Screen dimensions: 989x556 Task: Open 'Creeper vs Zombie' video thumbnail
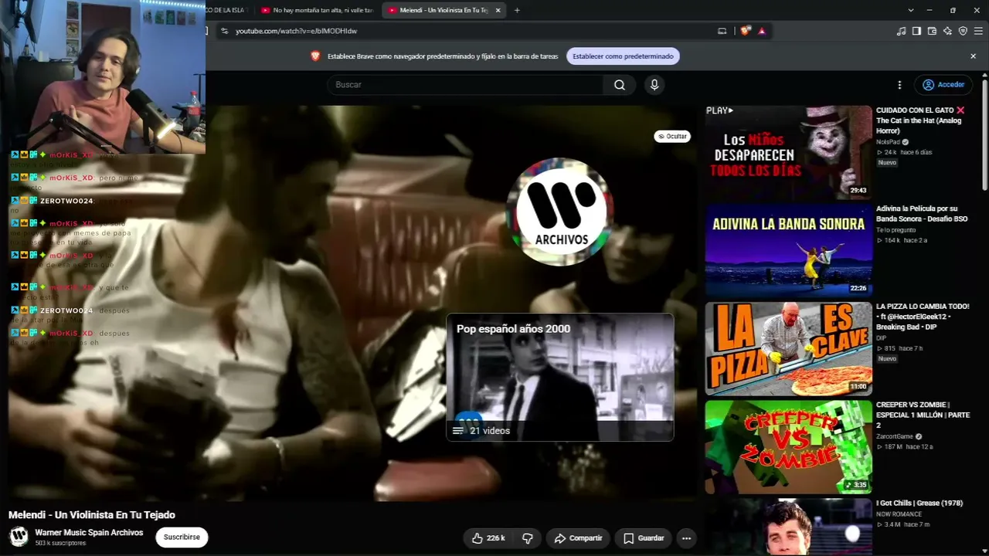click(788, 447)
